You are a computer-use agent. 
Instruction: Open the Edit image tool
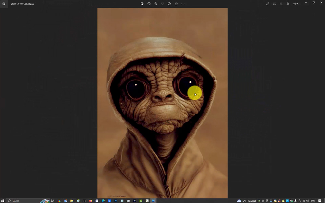click(x=142, y=4)
